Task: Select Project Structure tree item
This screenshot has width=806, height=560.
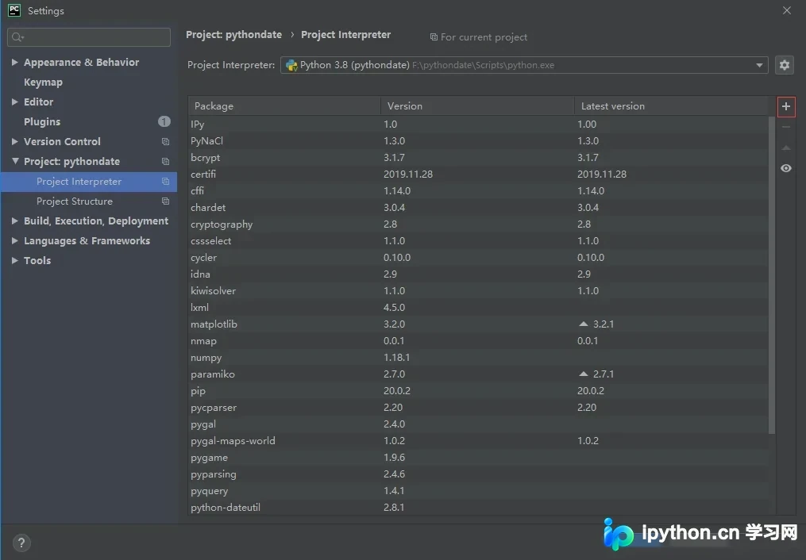Action: click(89, 201)
